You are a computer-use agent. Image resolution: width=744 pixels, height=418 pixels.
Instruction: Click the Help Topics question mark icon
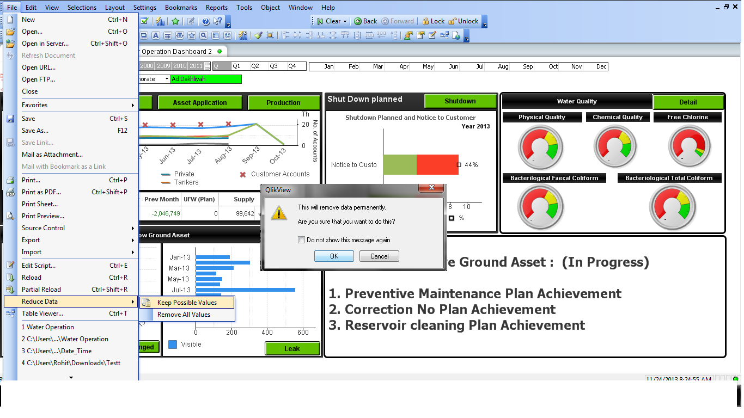(206, 21)
